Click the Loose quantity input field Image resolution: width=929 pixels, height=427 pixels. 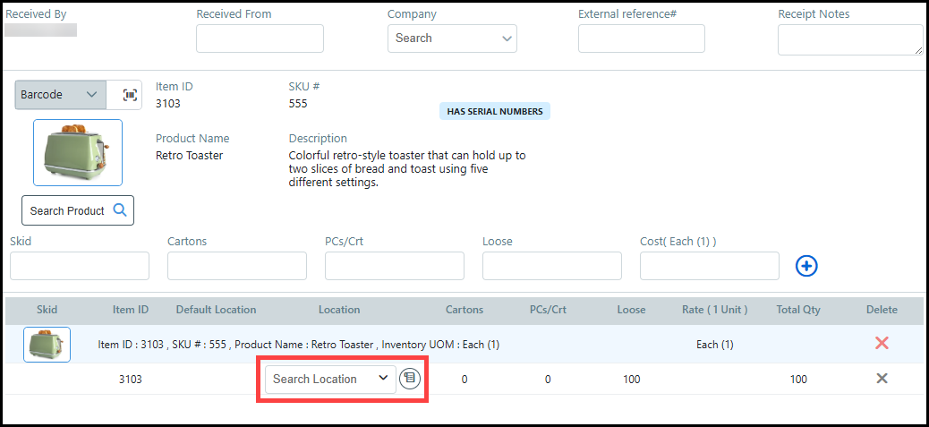pyautogui.click(x=552, y=266)
